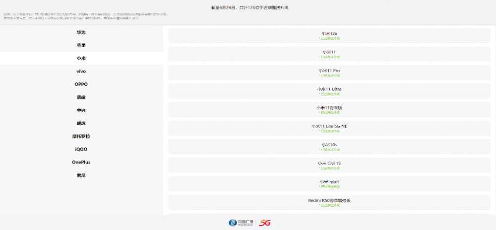Click the 小米10s device card

point(329,147)
